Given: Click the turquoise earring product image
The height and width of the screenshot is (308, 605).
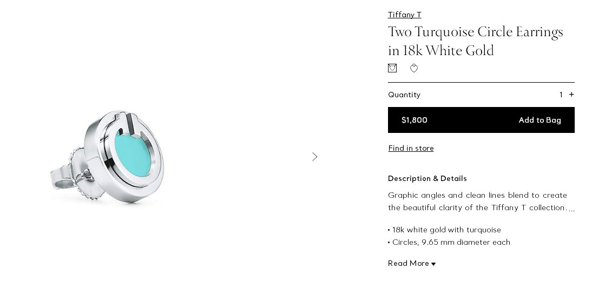Looking at the screenshot, I should pyautogui.click(x=108, y=157).
